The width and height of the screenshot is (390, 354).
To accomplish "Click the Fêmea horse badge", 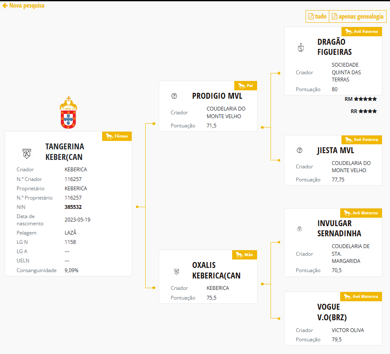I will (117, 136).
